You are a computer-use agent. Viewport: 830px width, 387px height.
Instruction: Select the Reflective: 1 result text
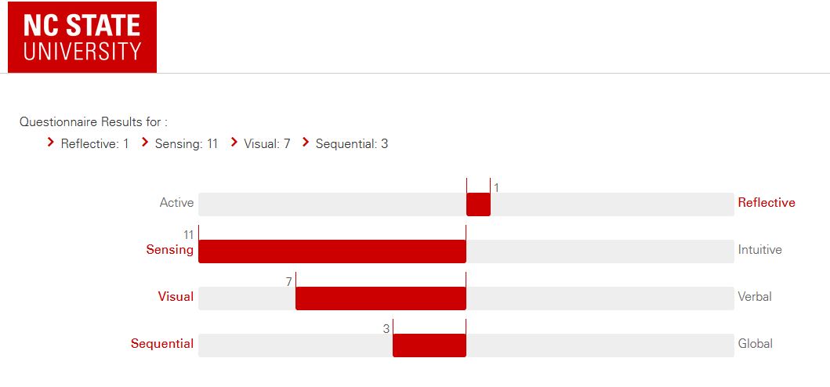[x=95, y=144]
